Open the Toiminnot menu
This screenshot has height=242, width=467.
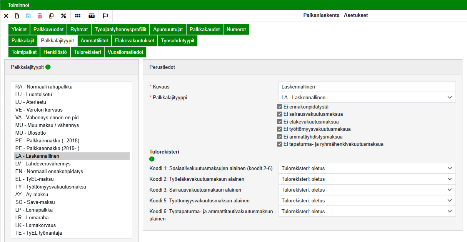(x=19, y=5)
